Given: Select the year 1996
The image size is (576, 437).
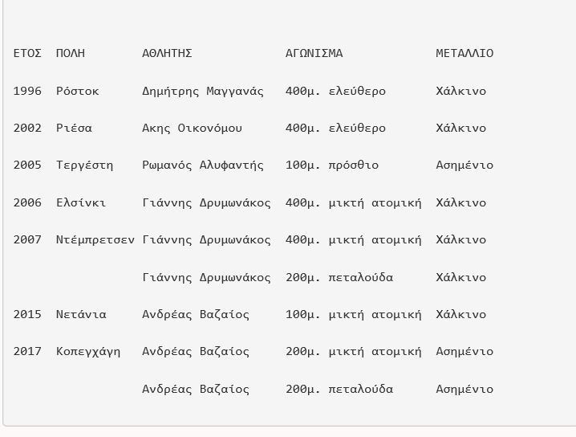Looking at the screenshot, I should pos(27,92).
